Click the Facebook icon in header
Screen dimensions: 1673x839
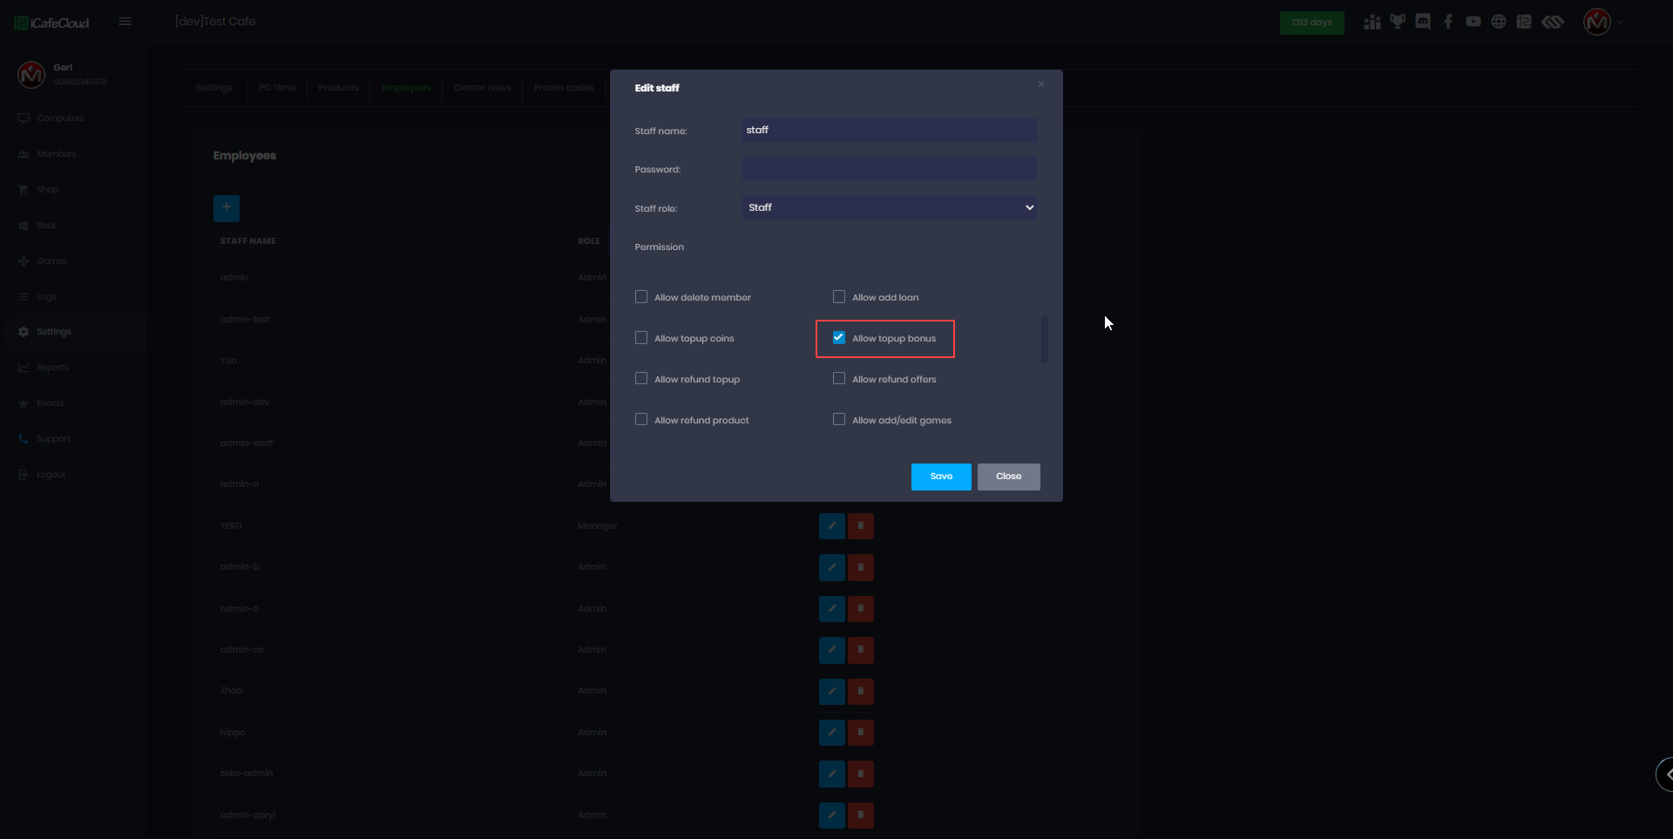pyautogui.click(x=1448, y=22)
